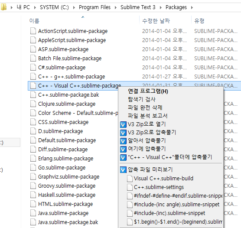The image size is (241, 228).
Task: Select HTML.sublime-package file name
Action: click(65, 204)
